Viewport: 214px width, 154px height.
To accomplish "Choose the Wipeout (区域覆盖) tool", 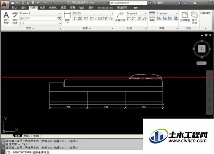I will click(185, 17).
